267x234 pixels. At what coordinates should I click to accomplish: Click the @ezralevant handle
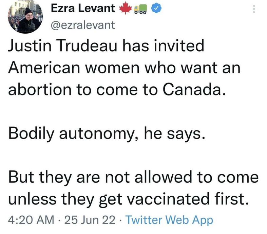[x=83, y=25]
